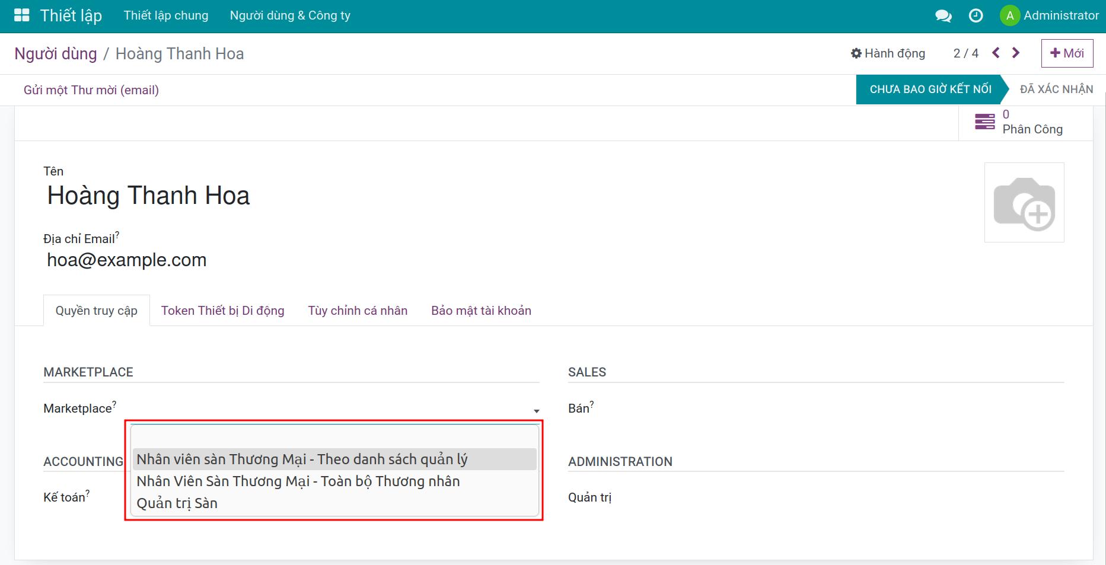The image size is (1106, 565).
Task: Select the blank option in Marketplace list
Action: tap(335, 438)
